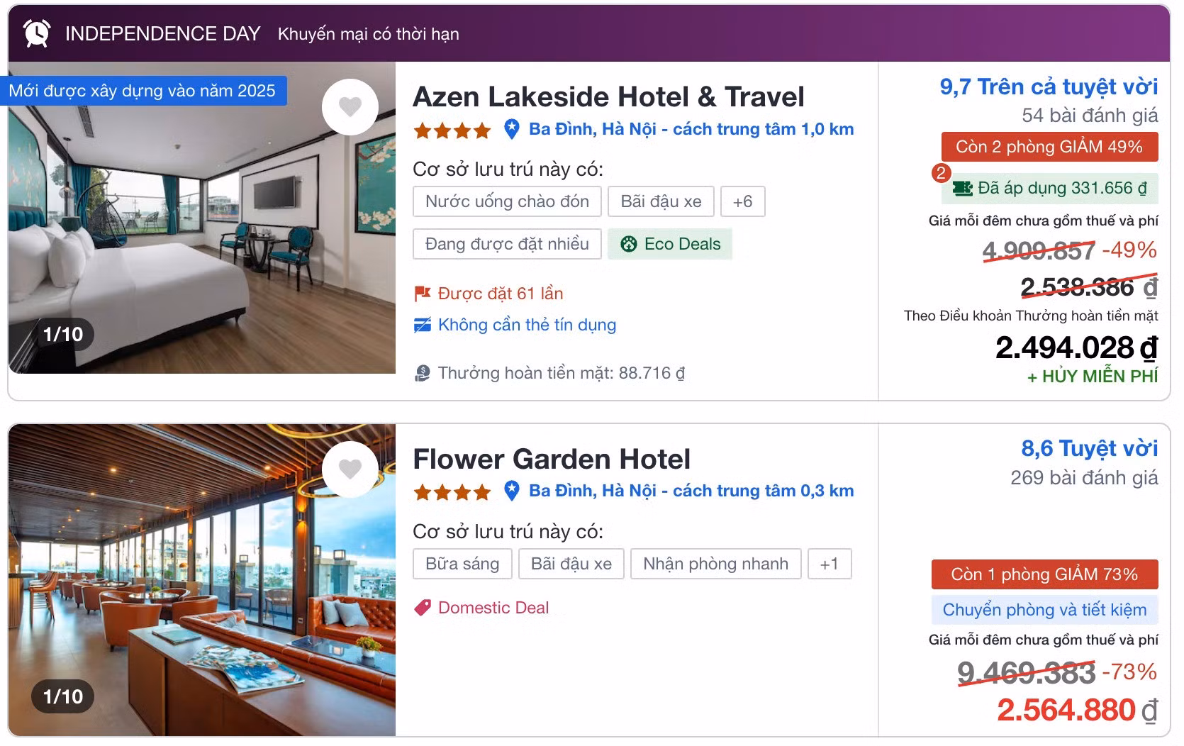The image size is (1184, 746).
Task: Open the Flower Garden Hotel title link
Action: 552,459
